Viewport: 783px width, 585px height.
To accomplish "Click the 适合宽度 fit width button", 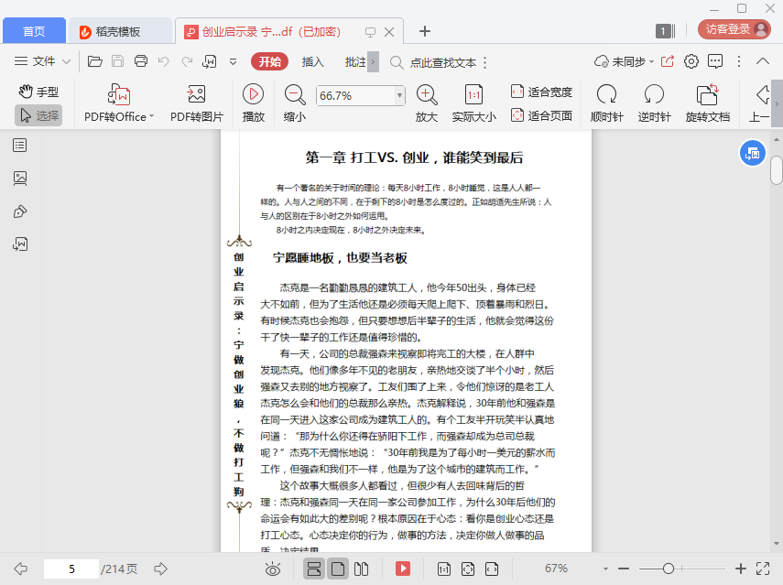I will pyautogui.click(x=541, y=92).
